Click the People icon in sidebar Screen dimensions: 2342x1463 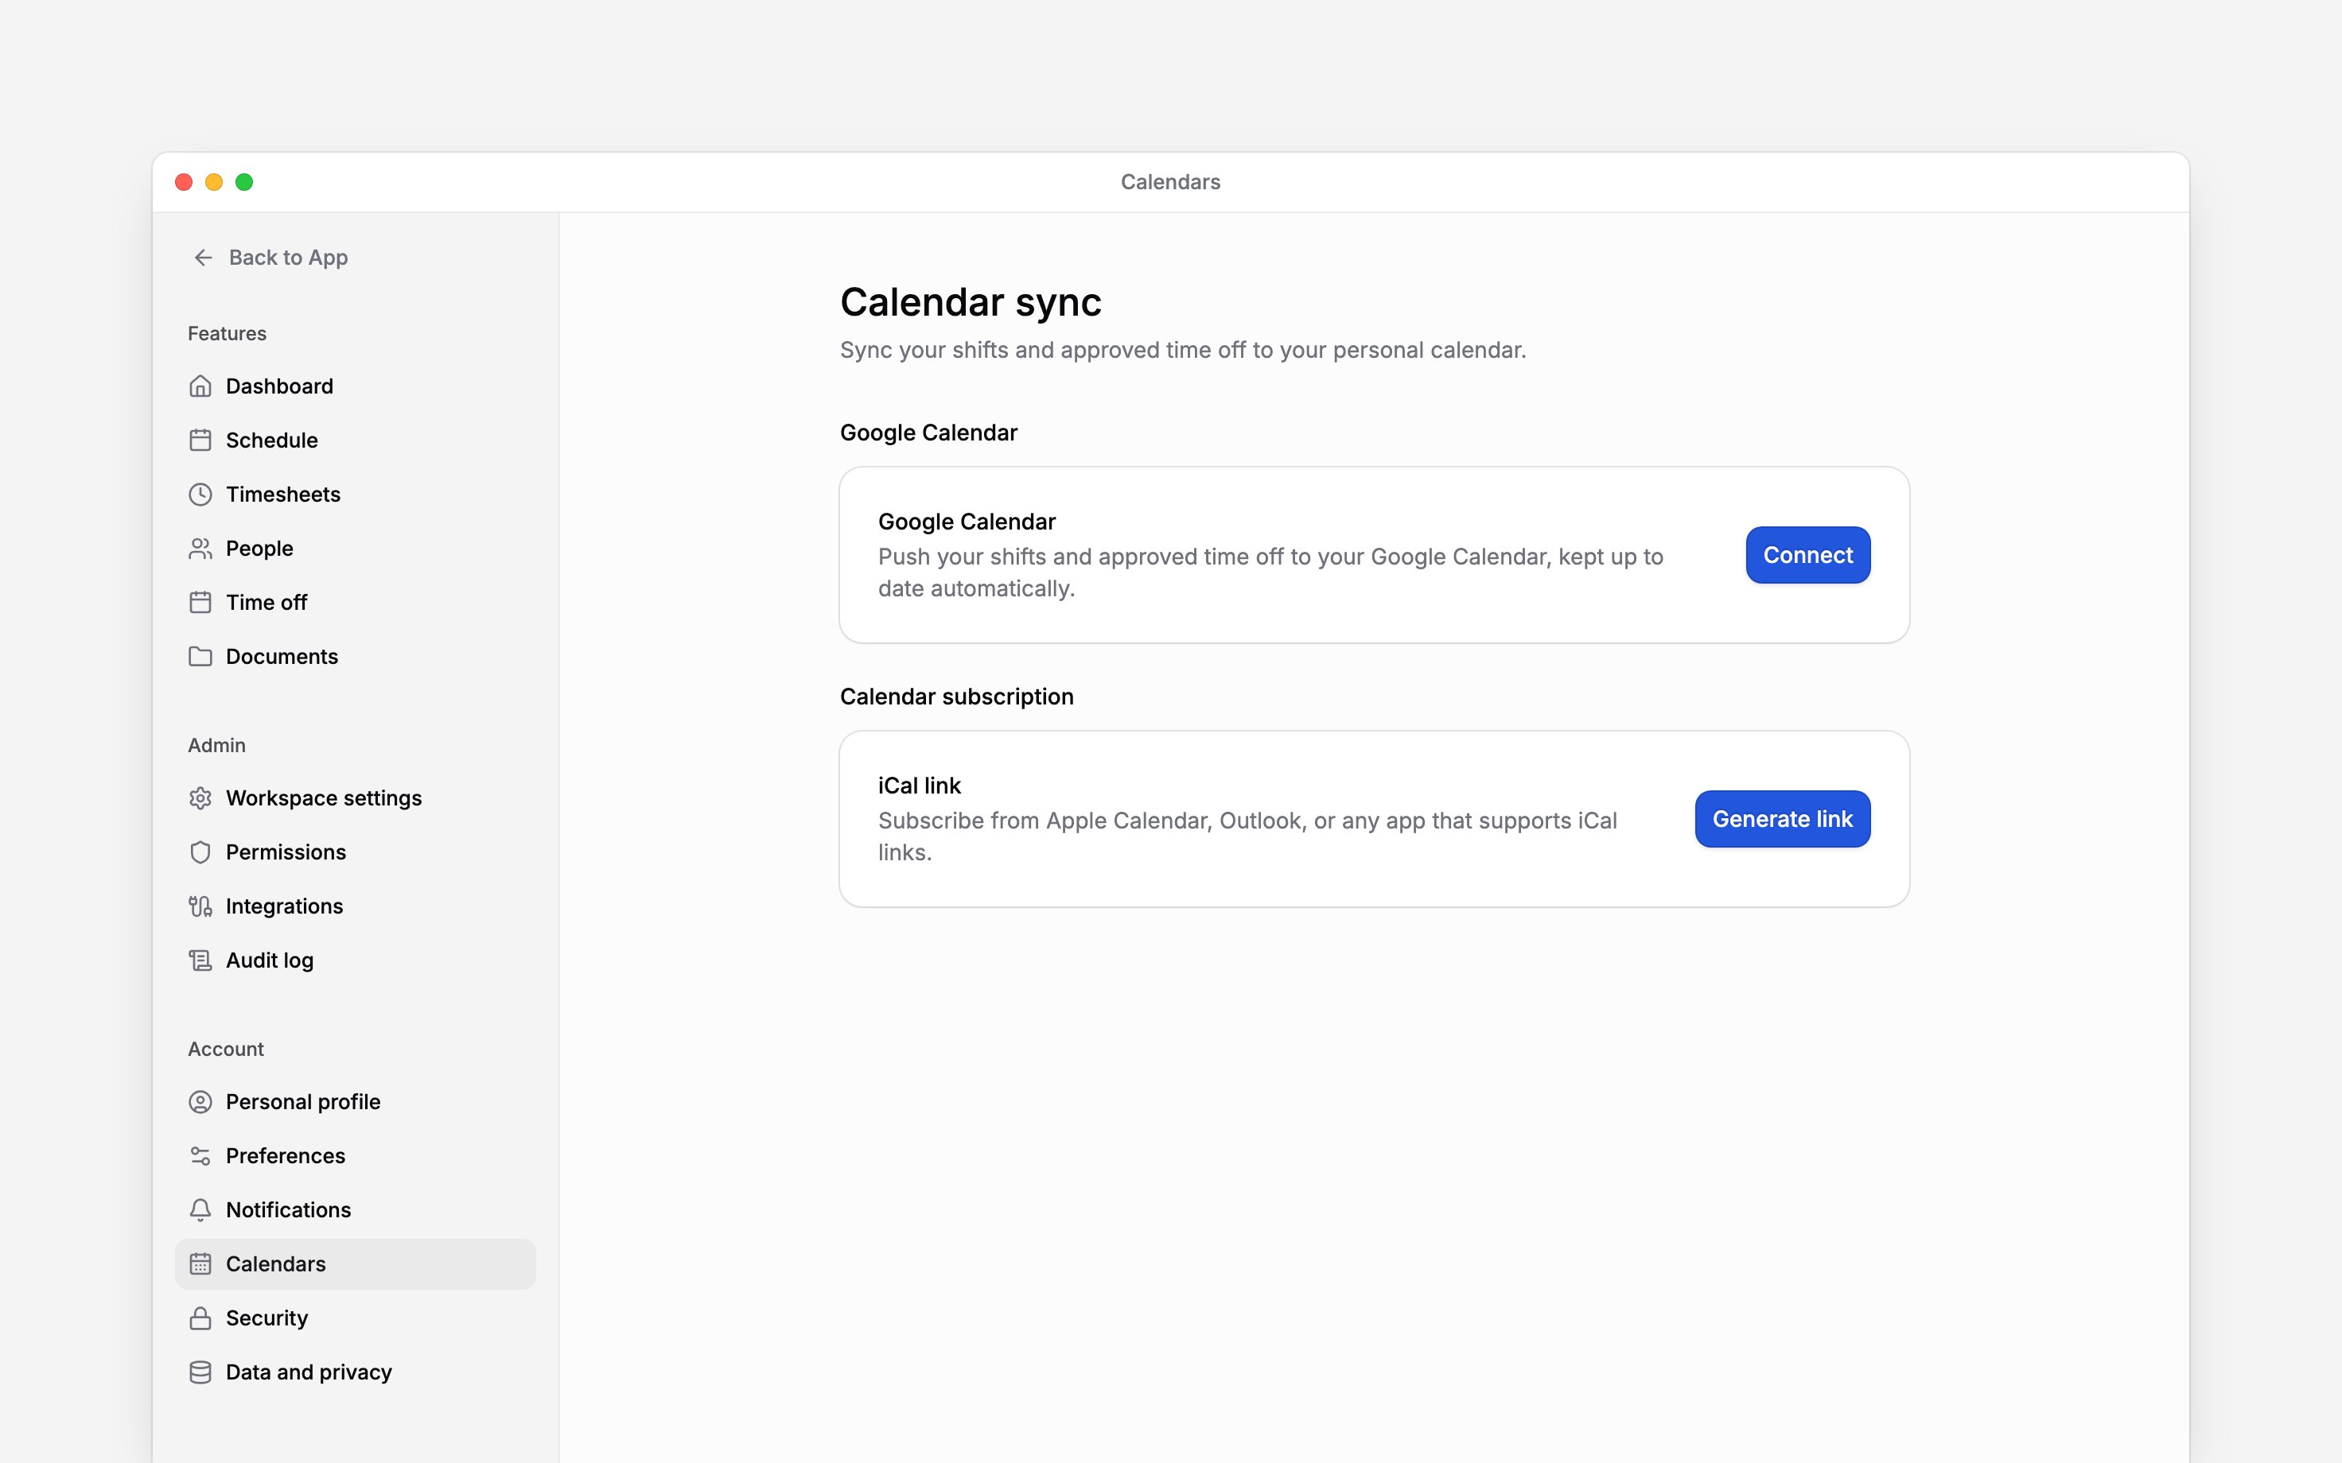[x=200, y=549]
